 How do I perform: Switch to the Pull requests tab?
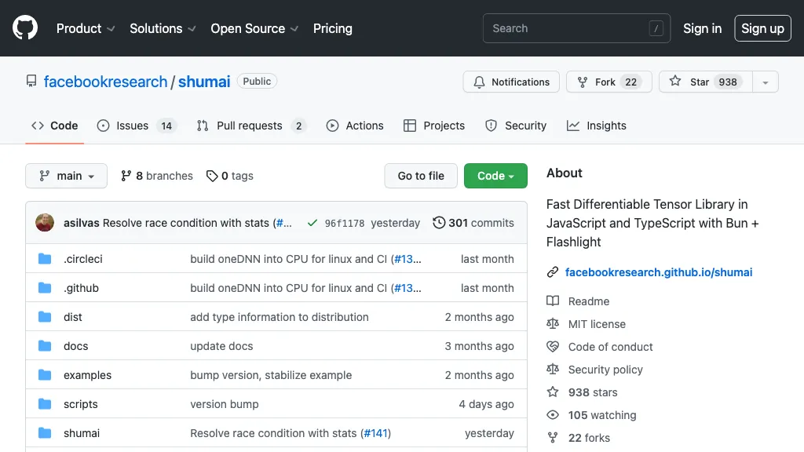(x=250, y=126)
